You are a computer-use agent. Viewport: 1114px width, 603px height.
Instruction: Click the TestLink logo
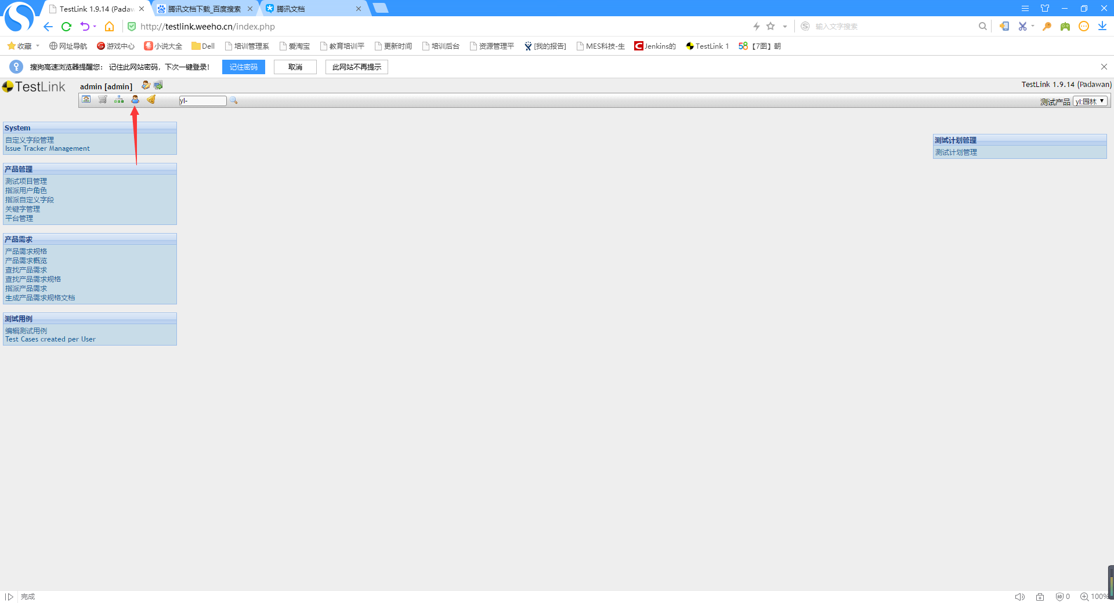click(34, 87)
